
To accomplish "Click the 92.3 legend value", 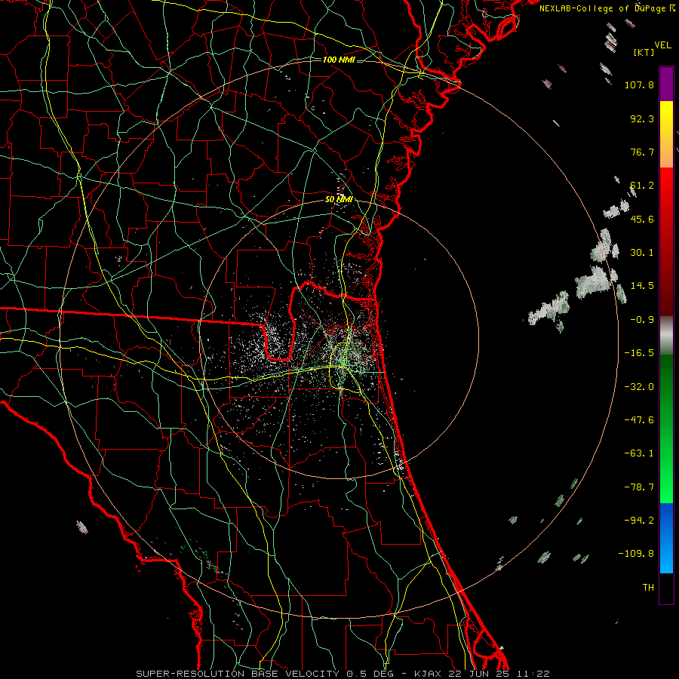I will click(642, 118).
